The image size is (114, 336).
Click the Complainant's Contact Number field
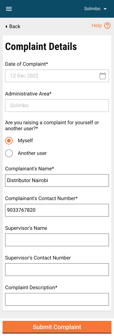pyautogui.click(x=57, y=210)
